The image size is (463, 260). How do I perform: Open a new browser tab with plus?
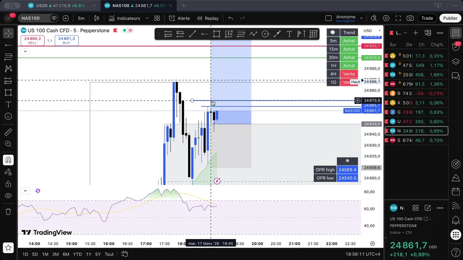point(184,5)
